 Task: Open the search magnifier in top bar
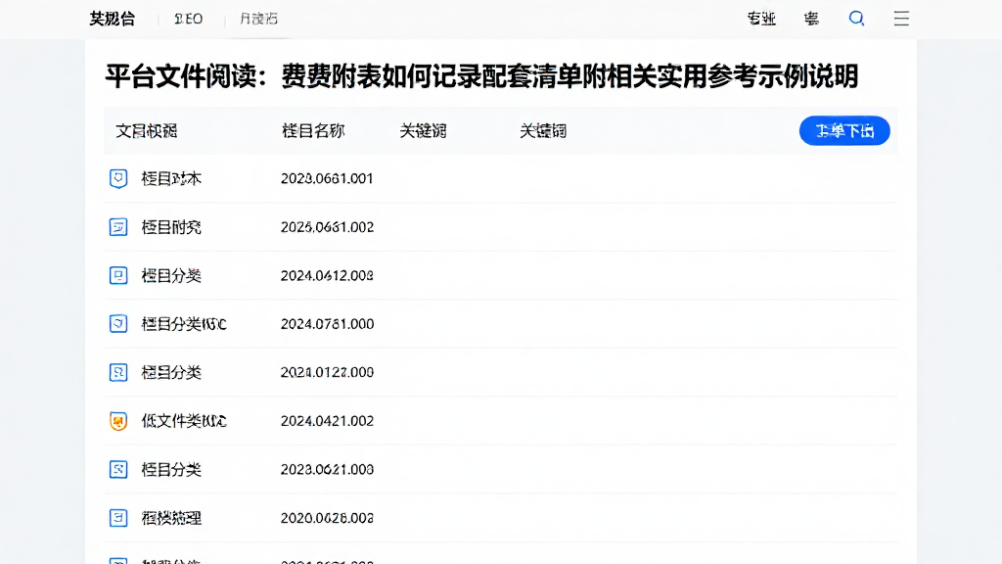pyautogui.click(x=856, y=19)
